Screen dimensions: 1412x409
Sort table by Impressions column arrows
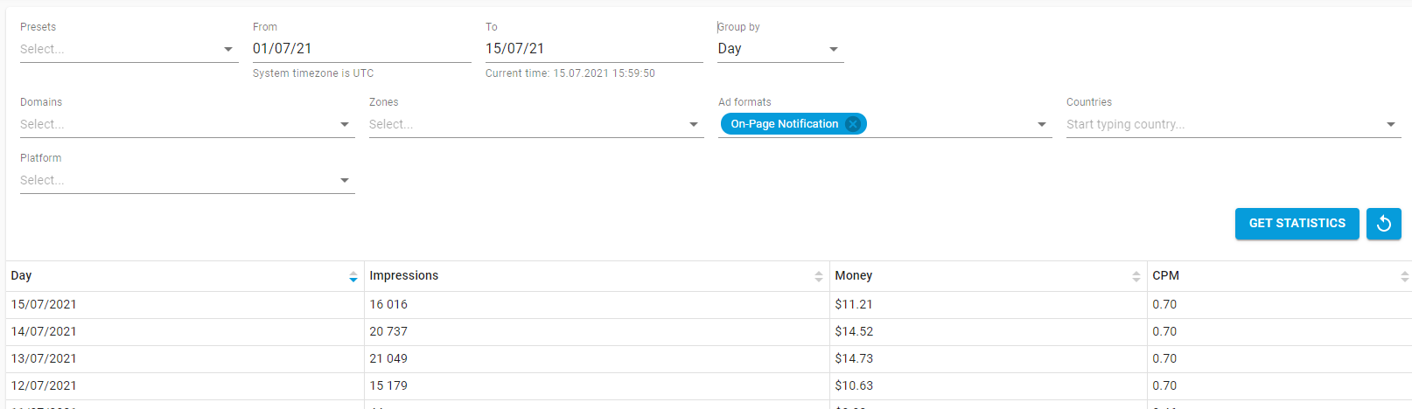tap(819, 276)
